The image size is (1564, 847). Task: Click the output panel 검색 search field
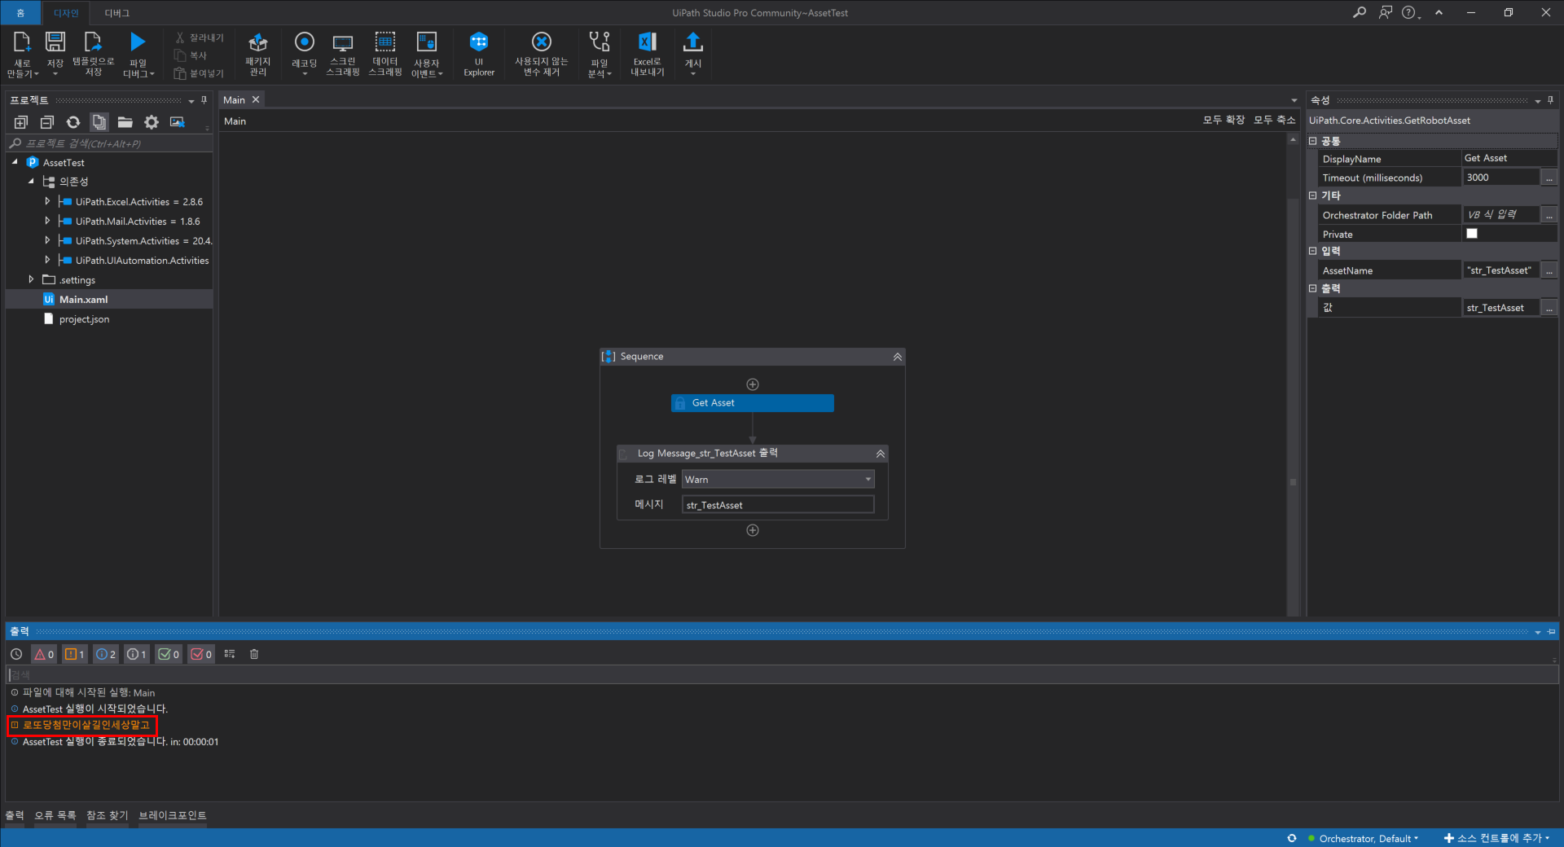(x=782, y=675)
